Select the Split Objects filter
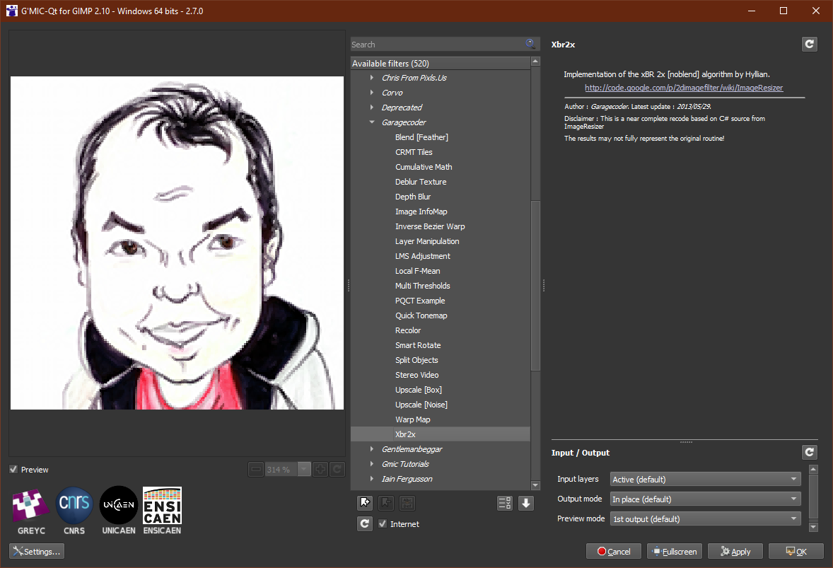This screenshot has width=833, height=568. click(416, 360)
